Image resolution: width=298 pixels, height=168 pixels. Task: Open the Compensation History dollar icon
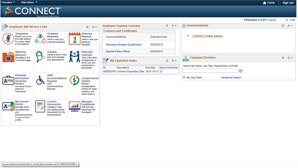tap(74, 80)
